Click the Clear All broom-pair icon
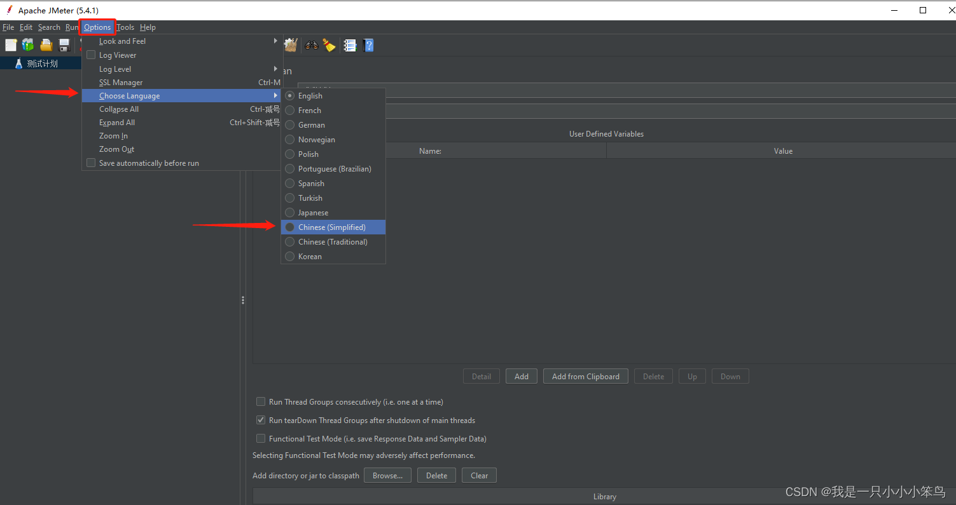 tap(291, 45)
